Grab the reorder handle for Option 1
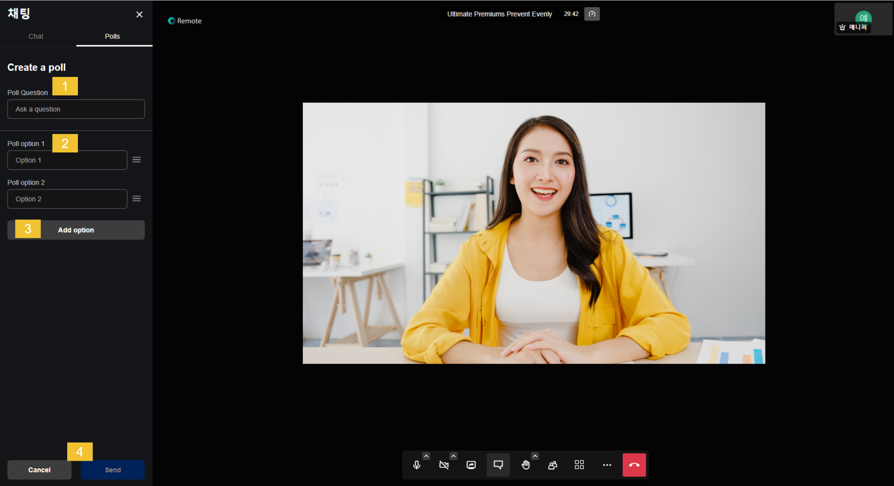The width and height of the screenshot is (894, 486). [137, 160]
